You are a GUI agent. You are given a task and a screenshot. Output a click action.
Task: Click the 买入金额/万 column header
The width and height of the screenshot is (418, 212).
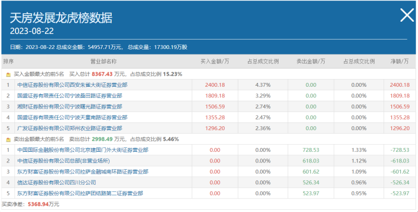(215, 61)
